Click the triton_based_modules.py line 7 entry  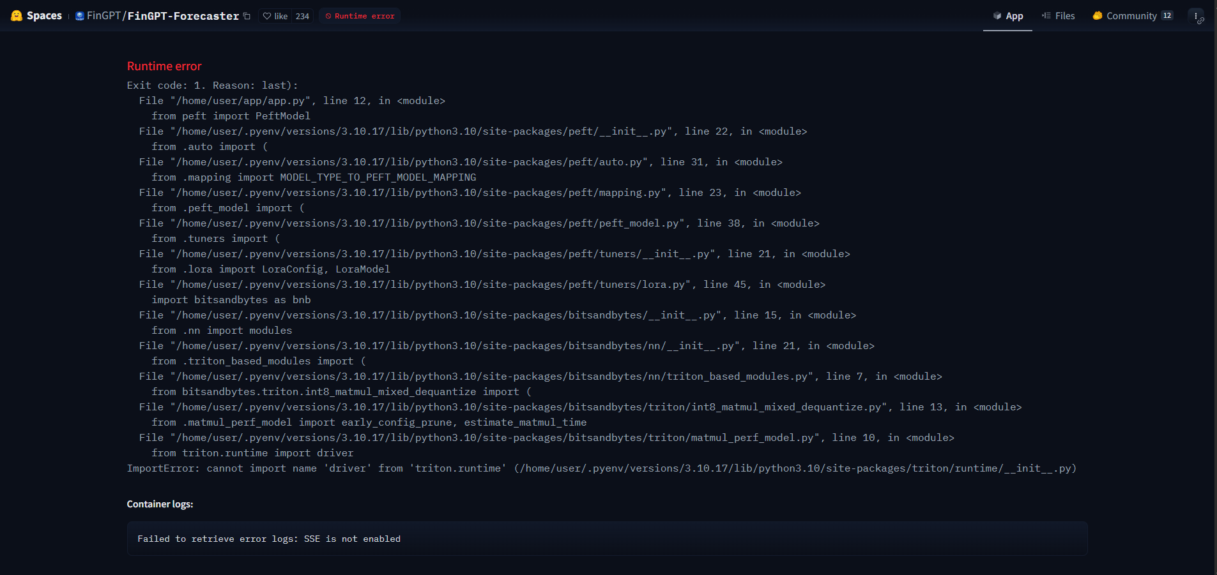point(540,377)
